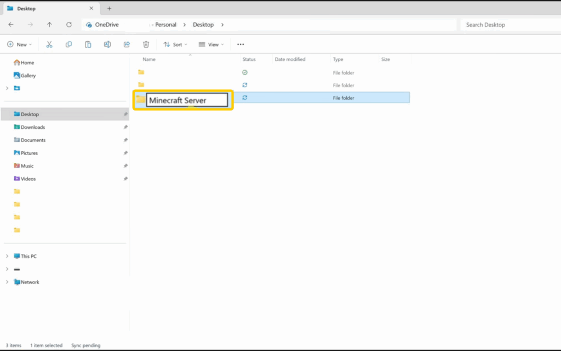Click the OneDrive cloud icon in address bar
Viewport: 561px width, 351px height.
pos(89,25)
